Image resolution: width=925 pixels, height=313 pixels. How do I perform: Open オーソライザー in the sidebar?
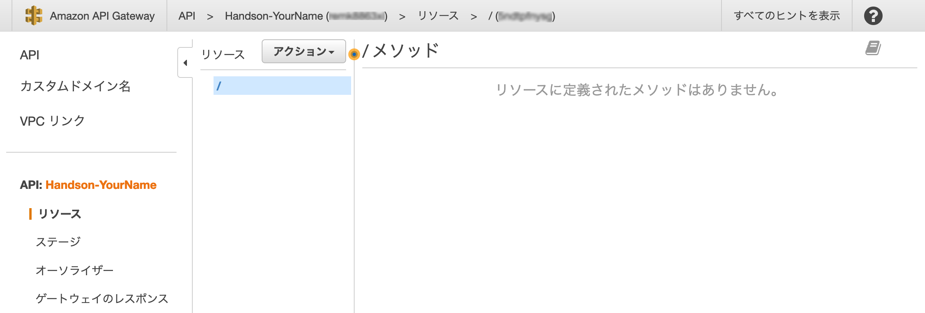click(x=74, y=271)
